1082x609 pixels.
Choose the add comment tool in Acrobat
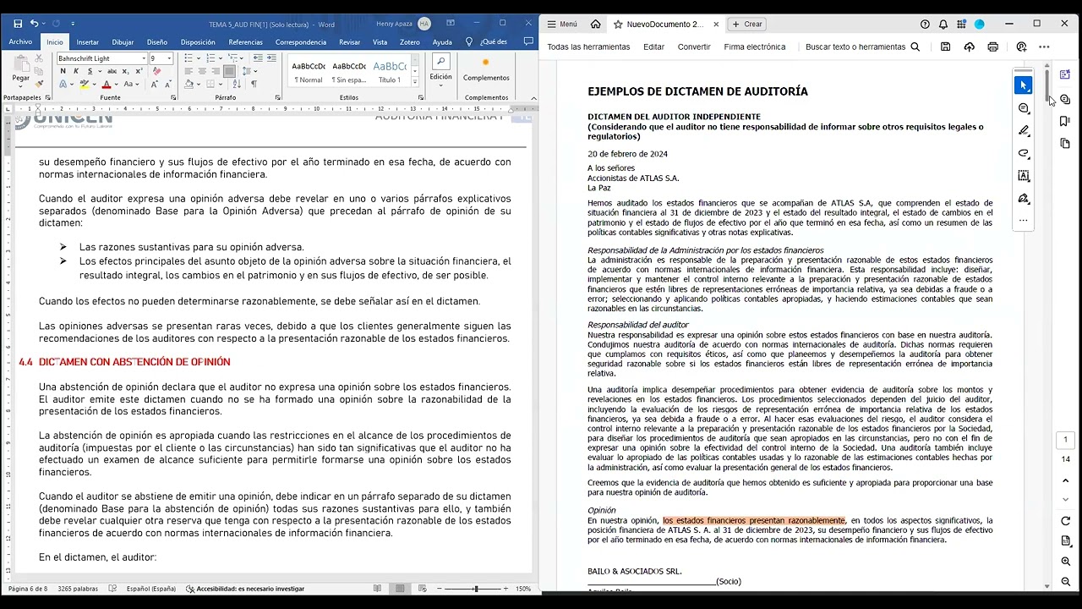(1024, 108)
